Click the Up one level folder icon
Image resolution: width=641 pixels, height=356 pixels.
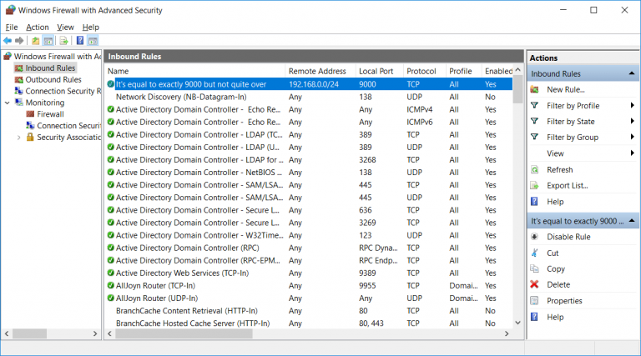[36, 40]
